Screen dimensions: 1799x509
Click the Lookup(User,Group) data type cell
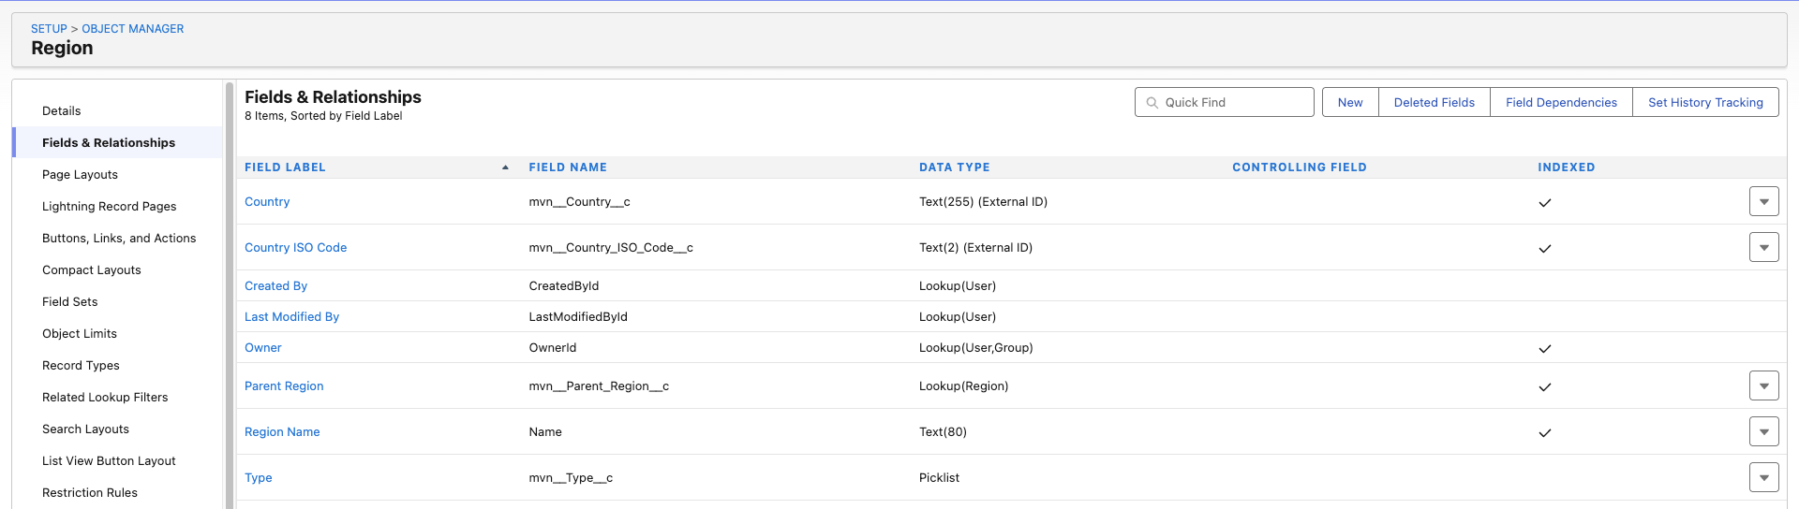click(x=975, y=347)
